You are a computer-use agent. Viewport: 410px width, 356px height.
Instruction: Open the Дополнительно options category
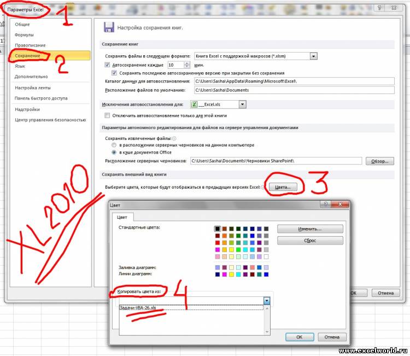[x=31, y=77]
